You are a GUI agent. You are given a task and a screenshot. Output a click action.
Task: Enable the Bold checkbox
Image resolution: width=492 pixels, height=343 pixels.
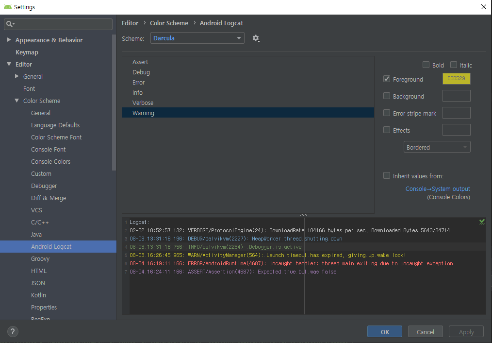click(x=426, y=65)
